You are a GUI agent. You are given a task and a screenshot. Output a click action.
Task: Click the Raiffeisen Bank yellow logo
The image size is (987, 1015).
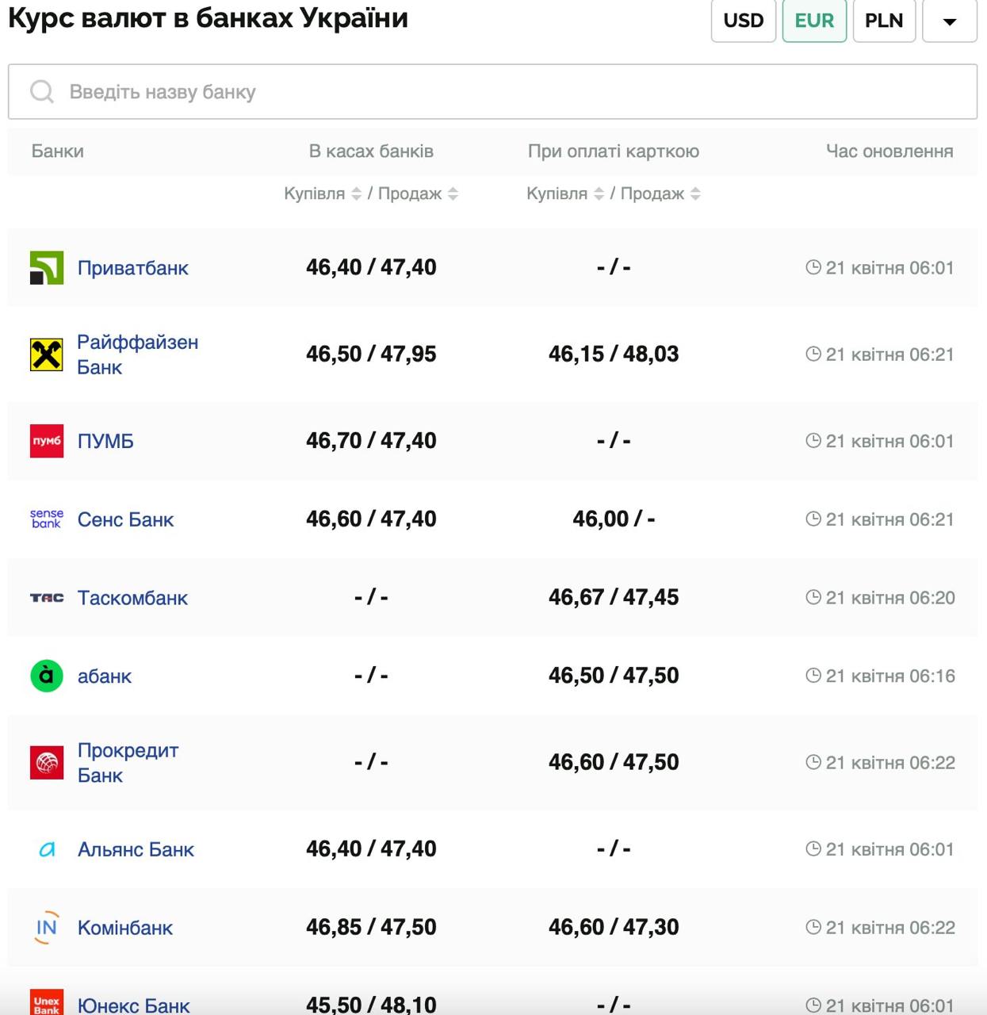(x=47, y=354)
